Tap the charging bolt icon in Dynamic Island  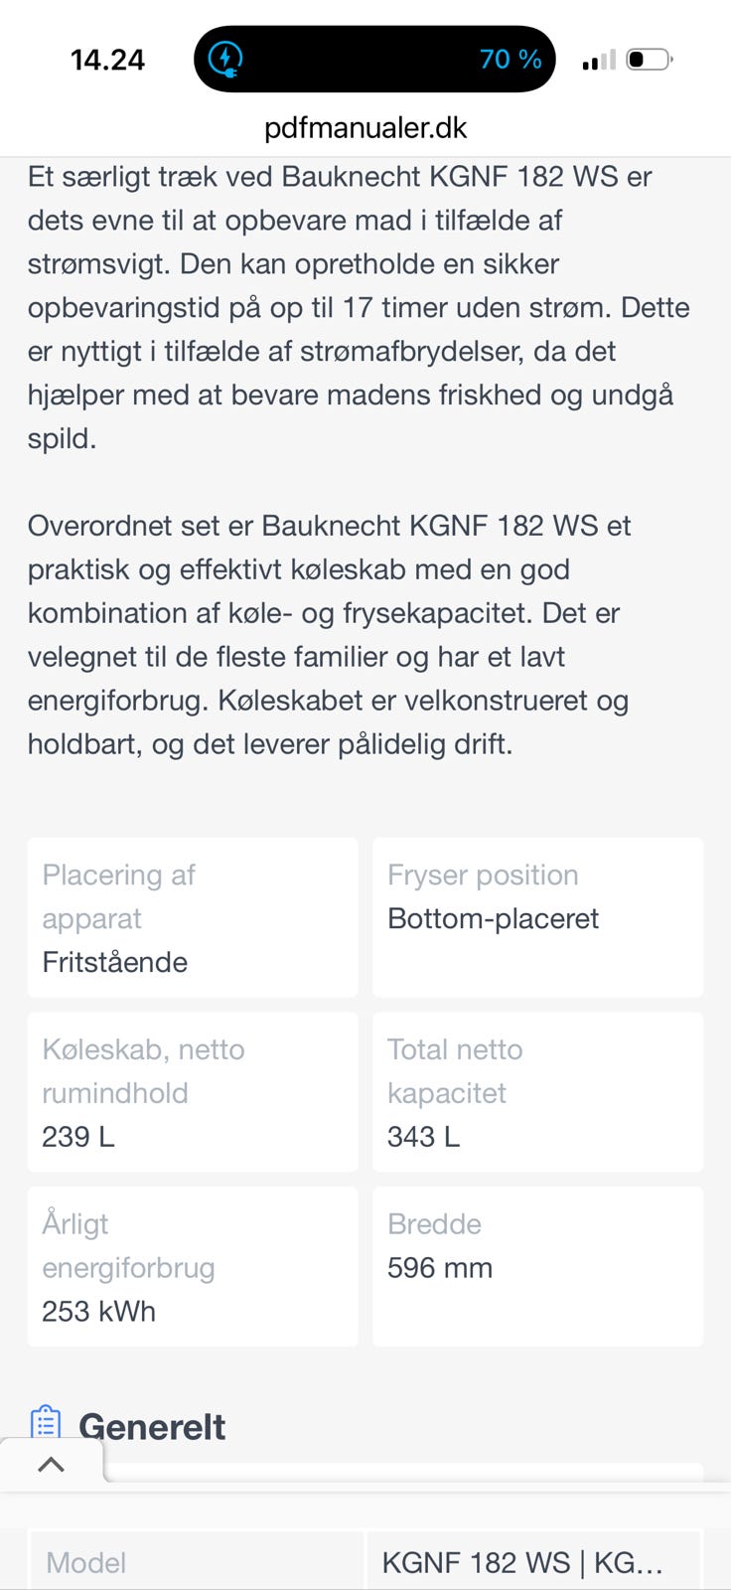pyautogui.click(x=226, y=59)
